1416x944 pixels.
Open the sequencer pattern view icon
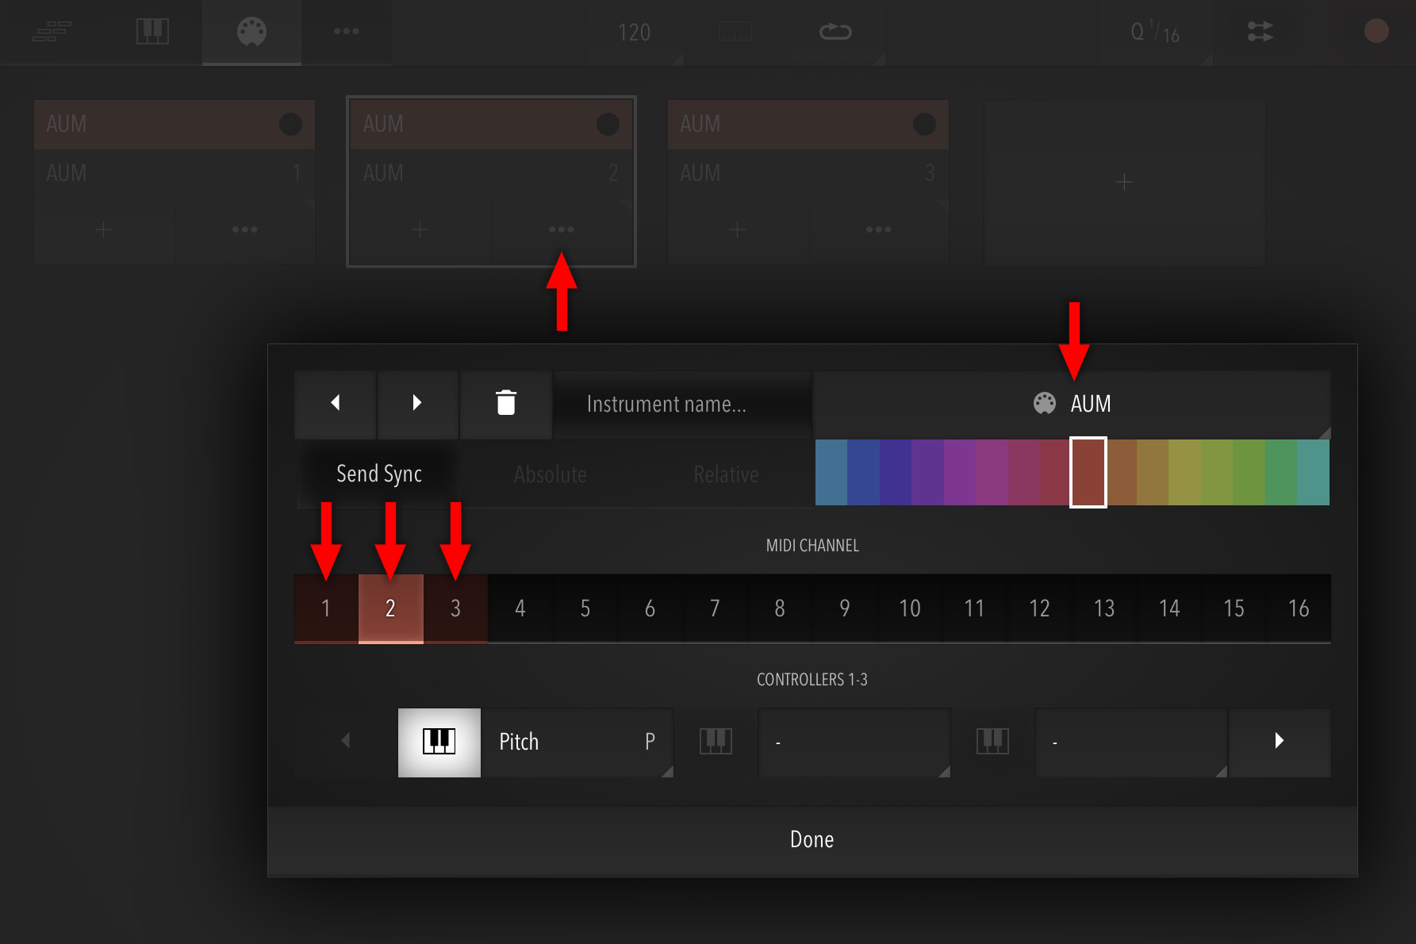[x=52, y=32]
